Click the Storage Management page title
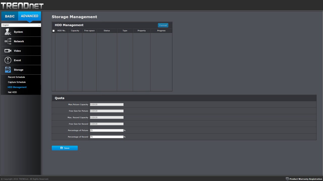 click(x=74, y=17)
